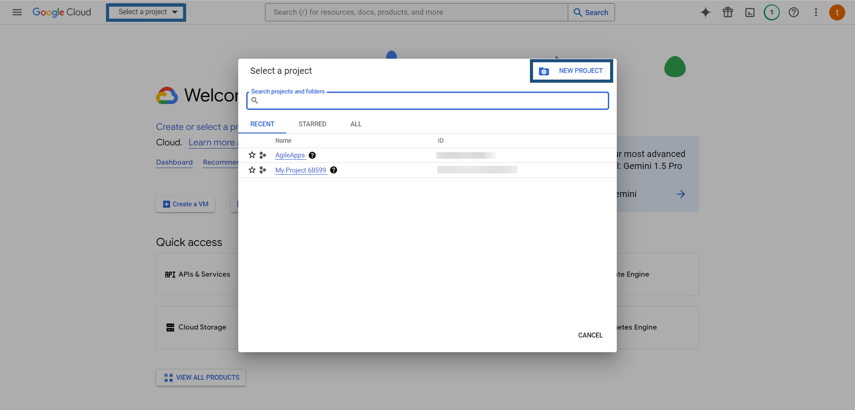855x410 pixels.
Task: Click help icon next to My Project 68599
Action: pos(334,170)
